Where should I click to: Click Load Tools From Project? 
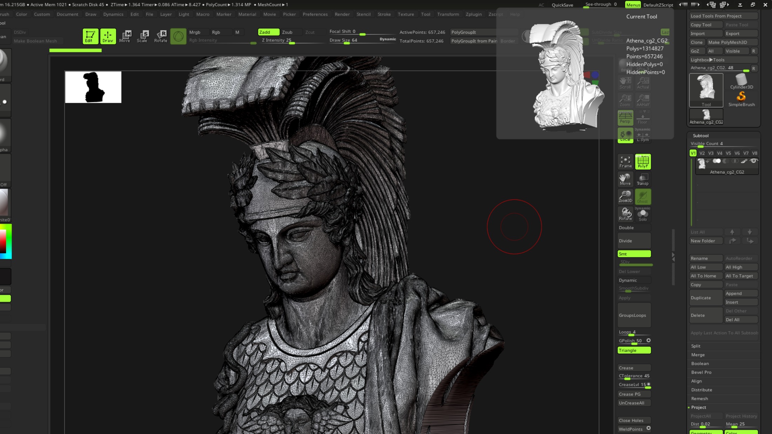(x=723, y=16)
